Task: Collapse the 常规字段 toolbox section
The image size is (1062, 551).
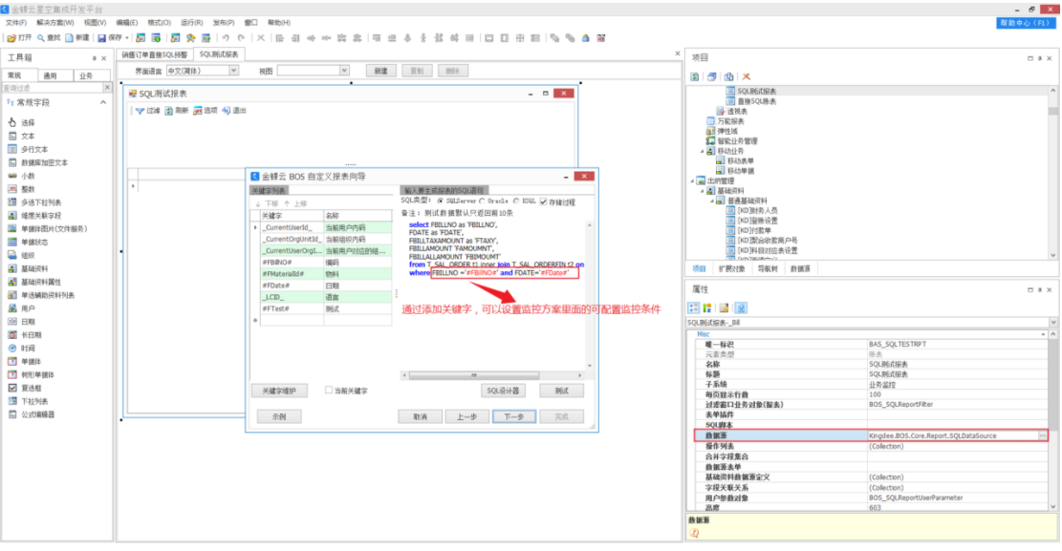Action: point(103,102)
